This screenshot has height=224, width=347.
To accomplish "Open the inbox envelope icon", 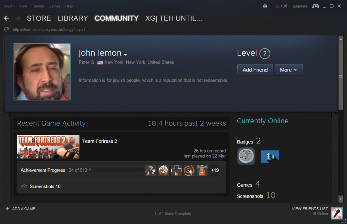I will tap(265, 6).
